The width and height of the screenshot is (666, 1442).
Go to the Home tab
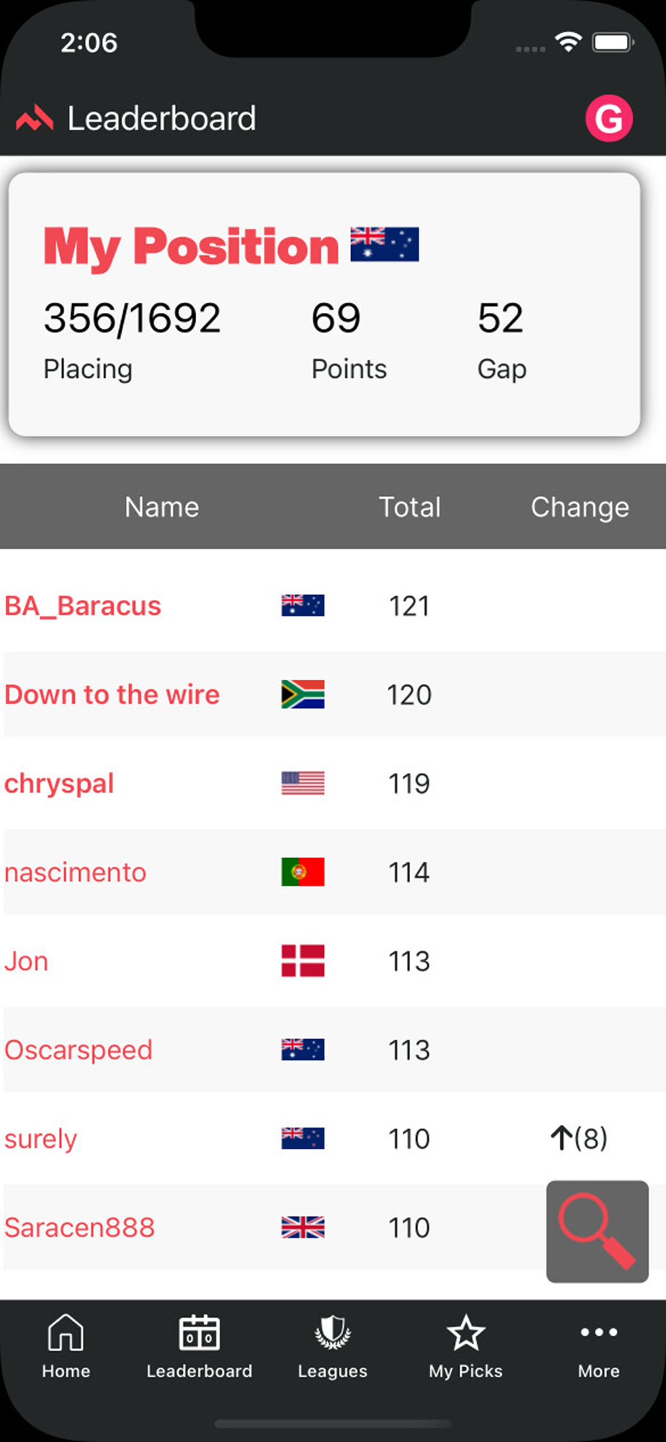(66, 1347)
